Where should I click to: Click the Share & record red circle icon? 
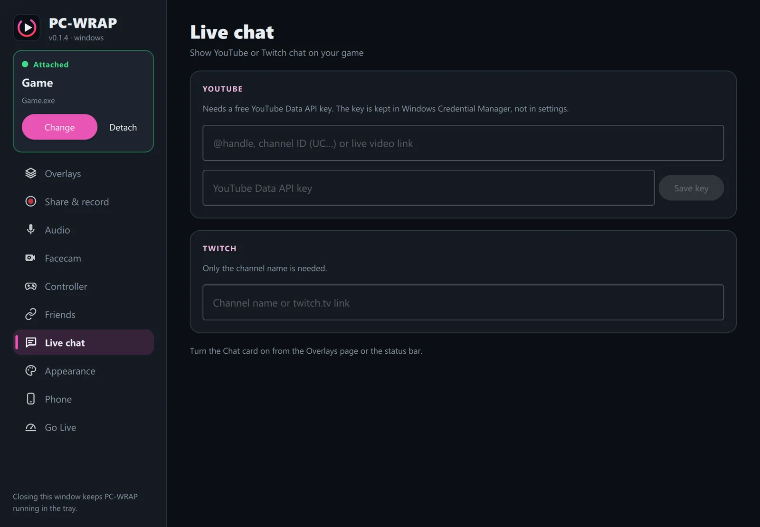click(31, 201)
